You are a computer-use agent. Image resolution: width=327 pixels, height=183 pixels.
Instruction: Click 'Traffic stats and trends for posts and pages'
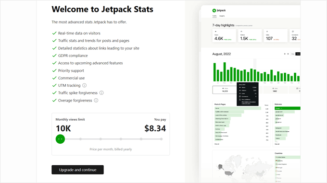pyautogui.click(x=94, y=41)
